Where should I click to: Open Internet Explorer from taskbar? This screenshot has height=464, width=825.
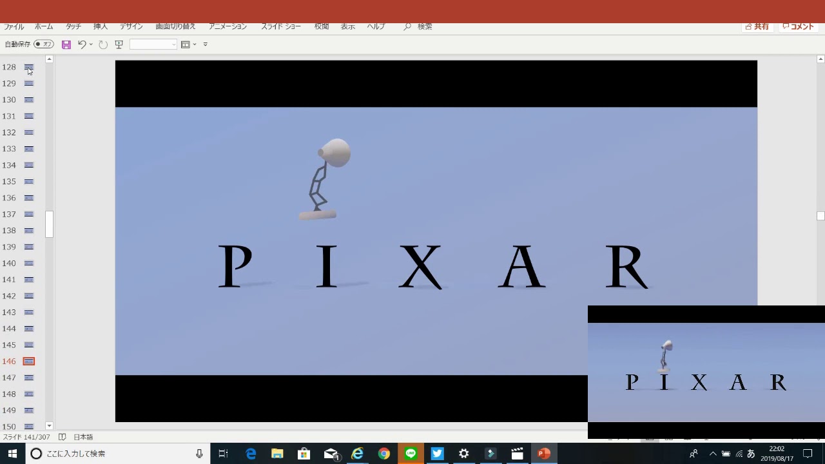pyautogui.click(x=357, y=454)
